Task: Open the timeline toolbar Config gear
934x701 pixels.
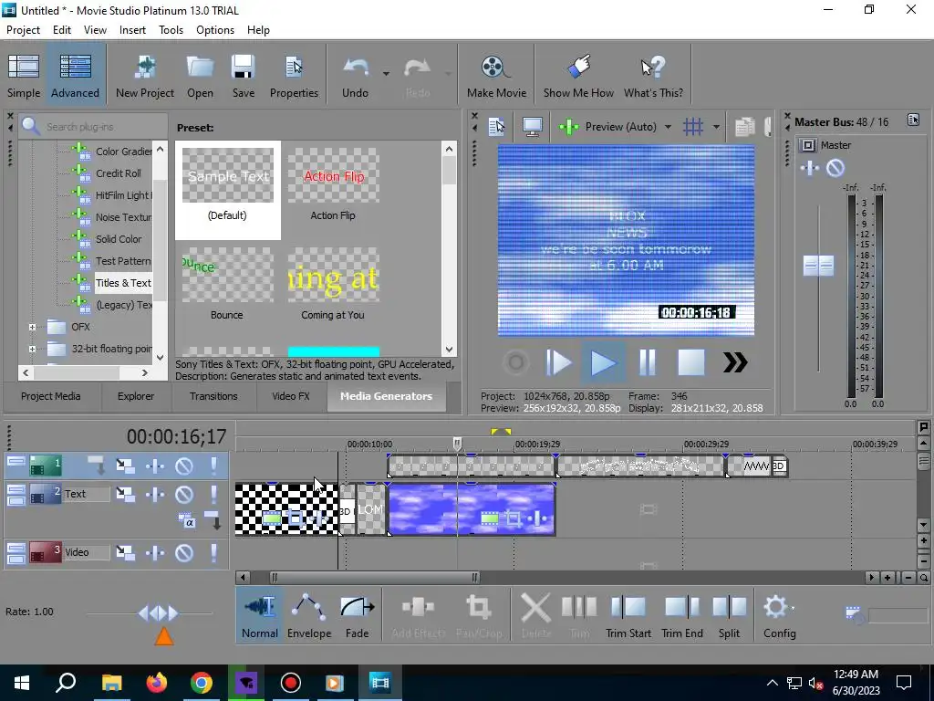Action: tap(779, 614)
